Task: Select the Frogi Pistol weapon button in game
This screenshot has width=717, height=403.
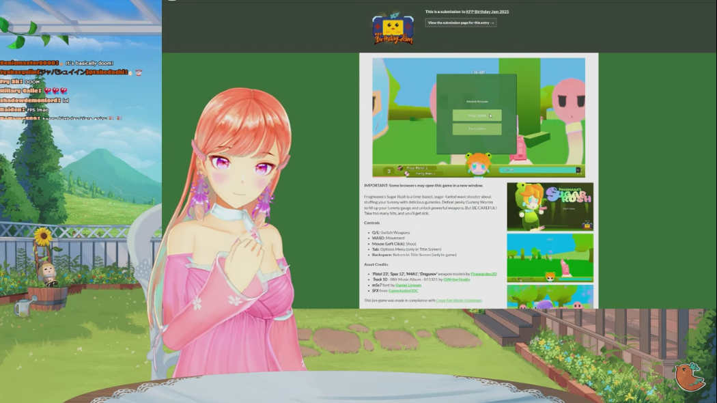Action: tap(477, 115)
